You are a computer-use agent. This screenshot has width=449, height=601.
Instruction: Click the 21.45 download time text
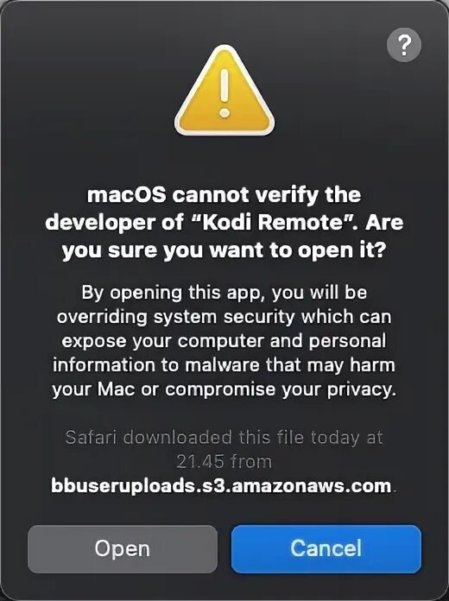(x=199, y=461)
